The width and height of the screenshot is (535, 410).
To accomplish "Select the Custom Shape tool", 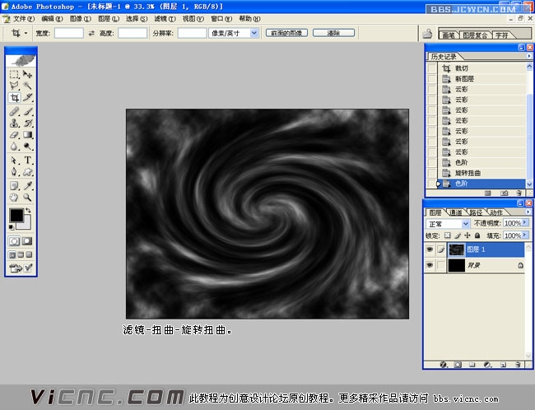I will coord(28,172).
